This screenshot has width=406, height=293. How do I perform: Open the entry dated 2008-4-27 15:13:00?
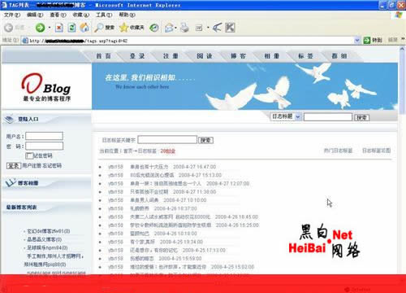[x=152, y=175]
